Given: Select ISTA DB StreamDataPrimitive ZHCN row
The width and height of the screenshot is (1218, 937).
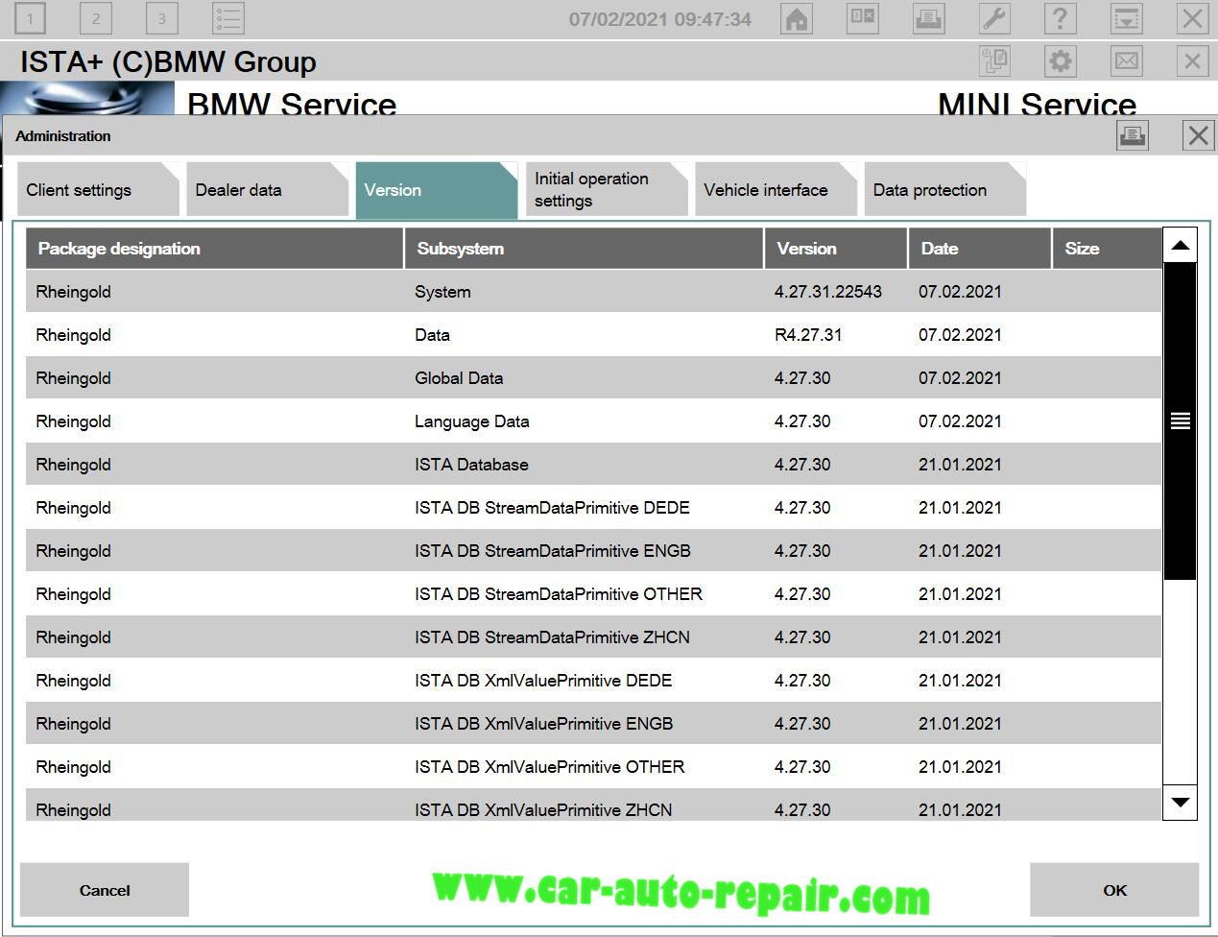Looking at the screenshot, I should click(593, 637).
